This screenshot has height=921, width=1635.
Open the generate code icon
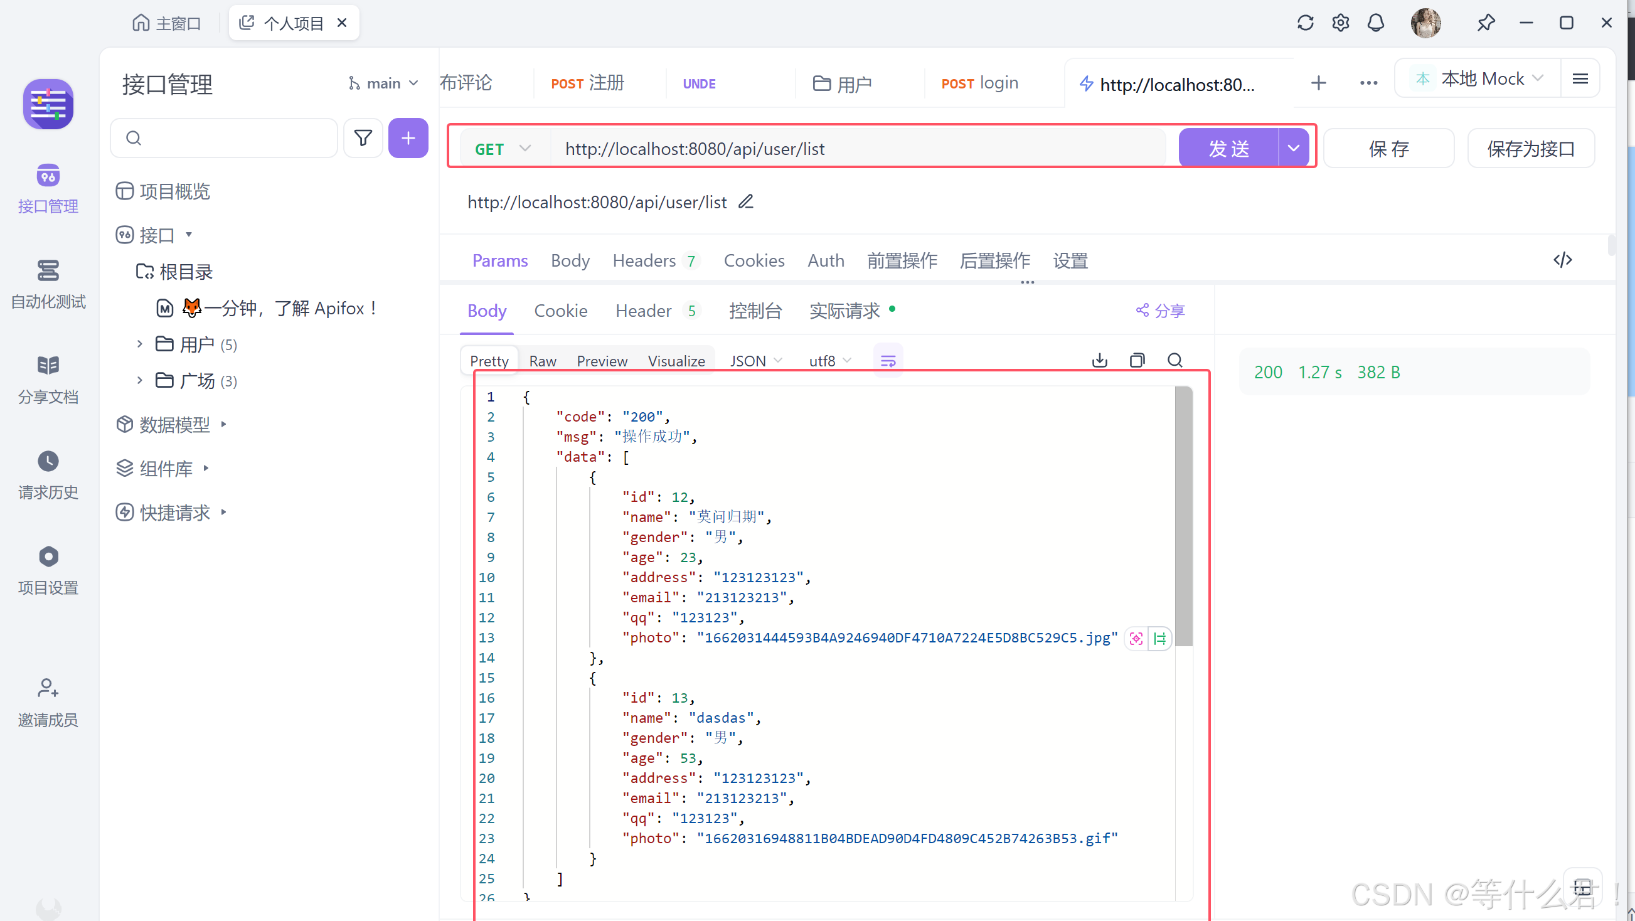click(x=1562, y=260)
